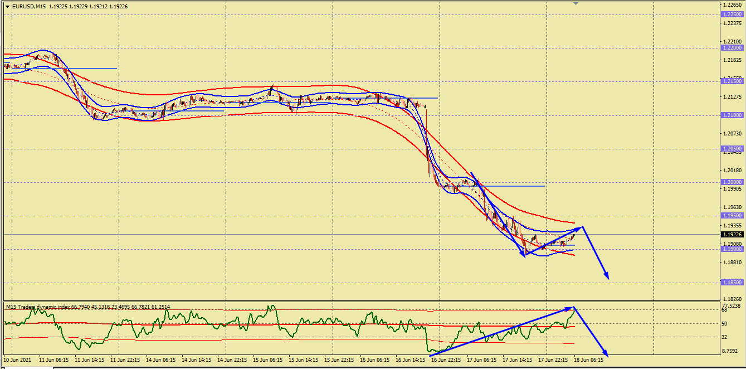Select the 1.21500 purple price level label
Viewport: 746px width, 369px height.
(732, 81)
